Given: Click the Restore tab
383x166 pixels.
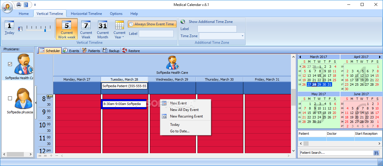Looking at the screenshot, I should click(x=131, y=51).
